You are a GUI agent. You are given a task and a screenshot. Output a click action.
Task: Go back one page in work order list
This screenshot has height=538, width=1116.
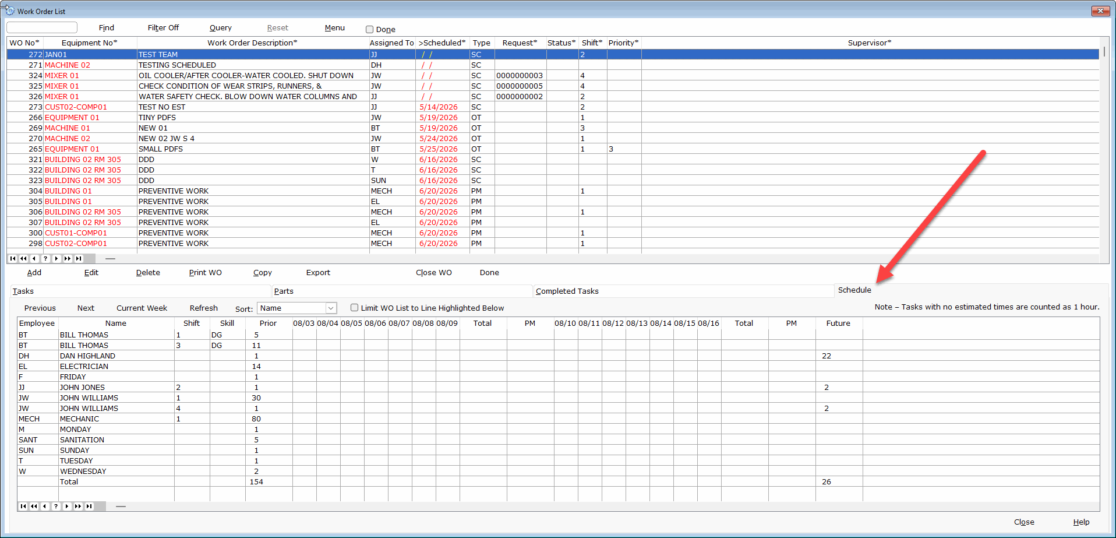coord(23,258)
